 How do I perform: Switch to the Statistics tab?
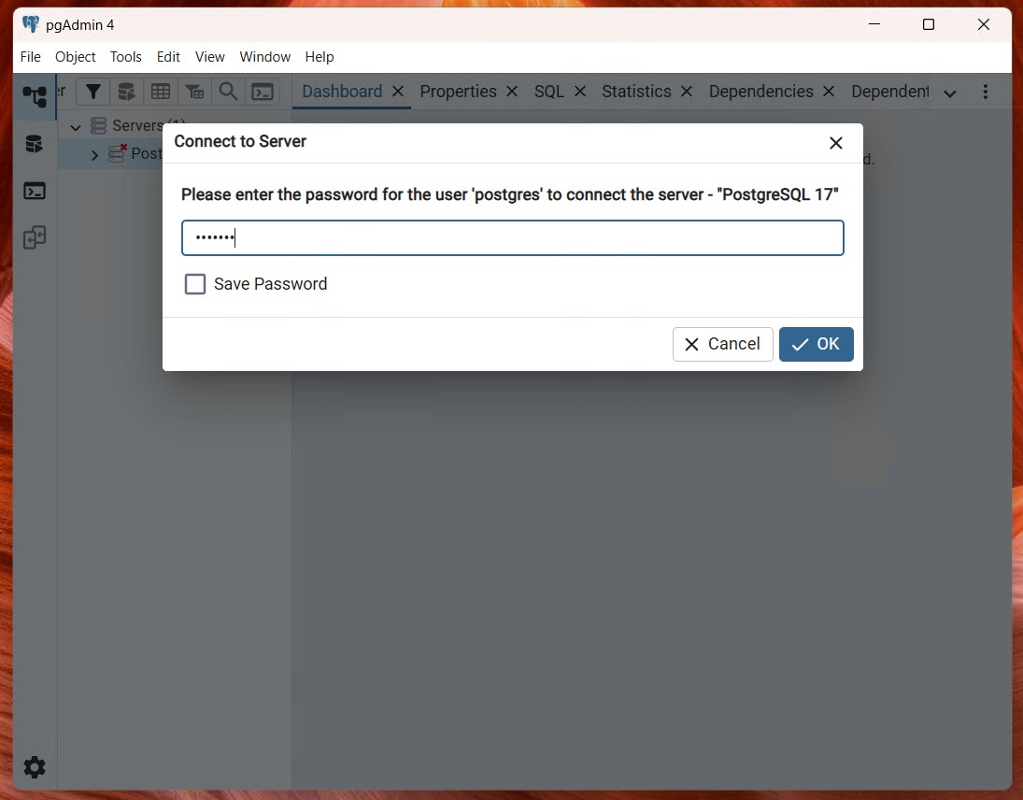pos(636,92)
